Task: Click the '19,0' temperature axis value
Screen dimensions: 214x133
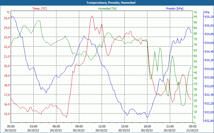Action: coord(7,75)
